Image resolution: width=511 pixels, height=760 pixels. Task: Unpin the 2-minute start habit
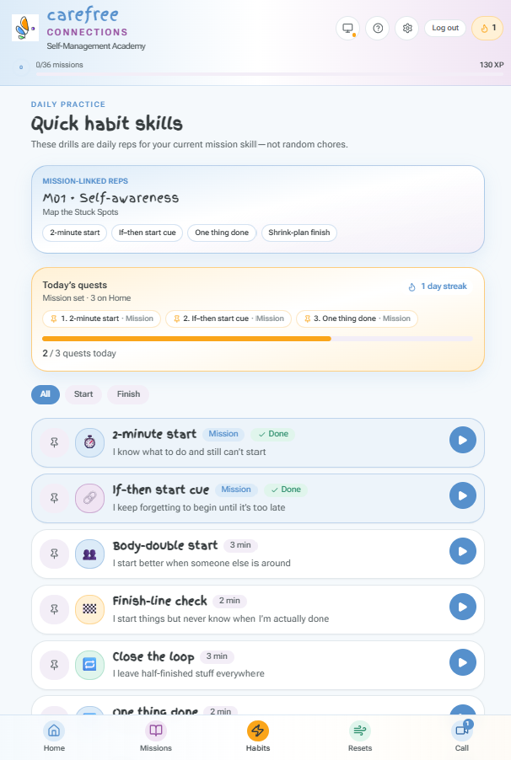tap(54, 442)
